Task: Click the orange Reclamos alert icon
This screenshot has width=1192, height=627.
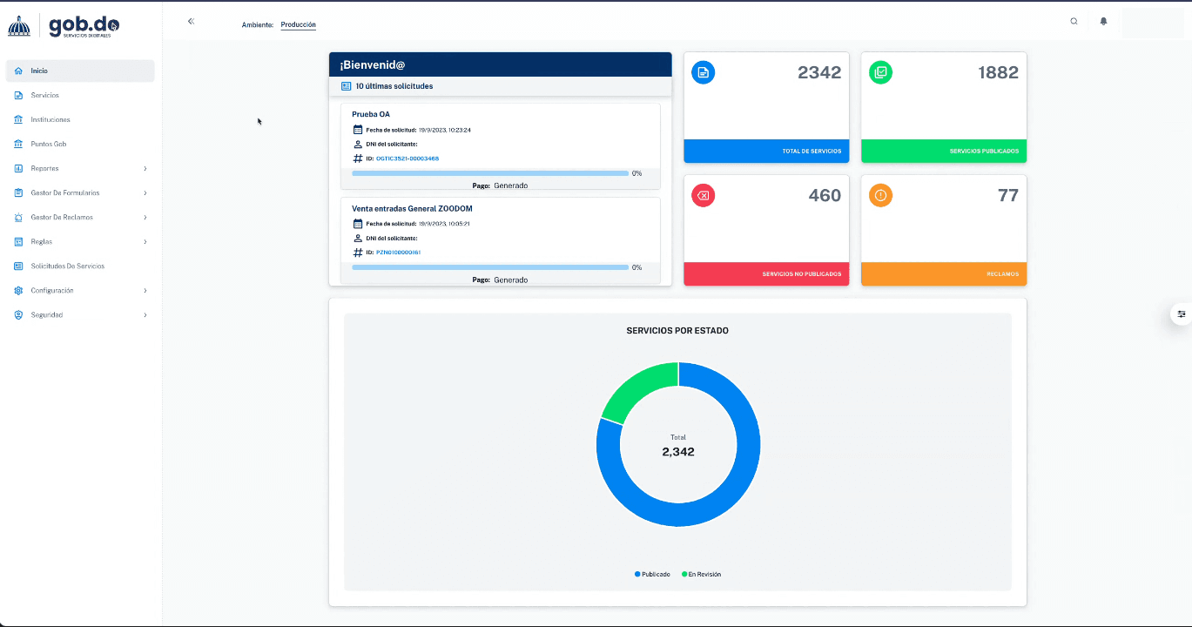Action: coord(880,196)
